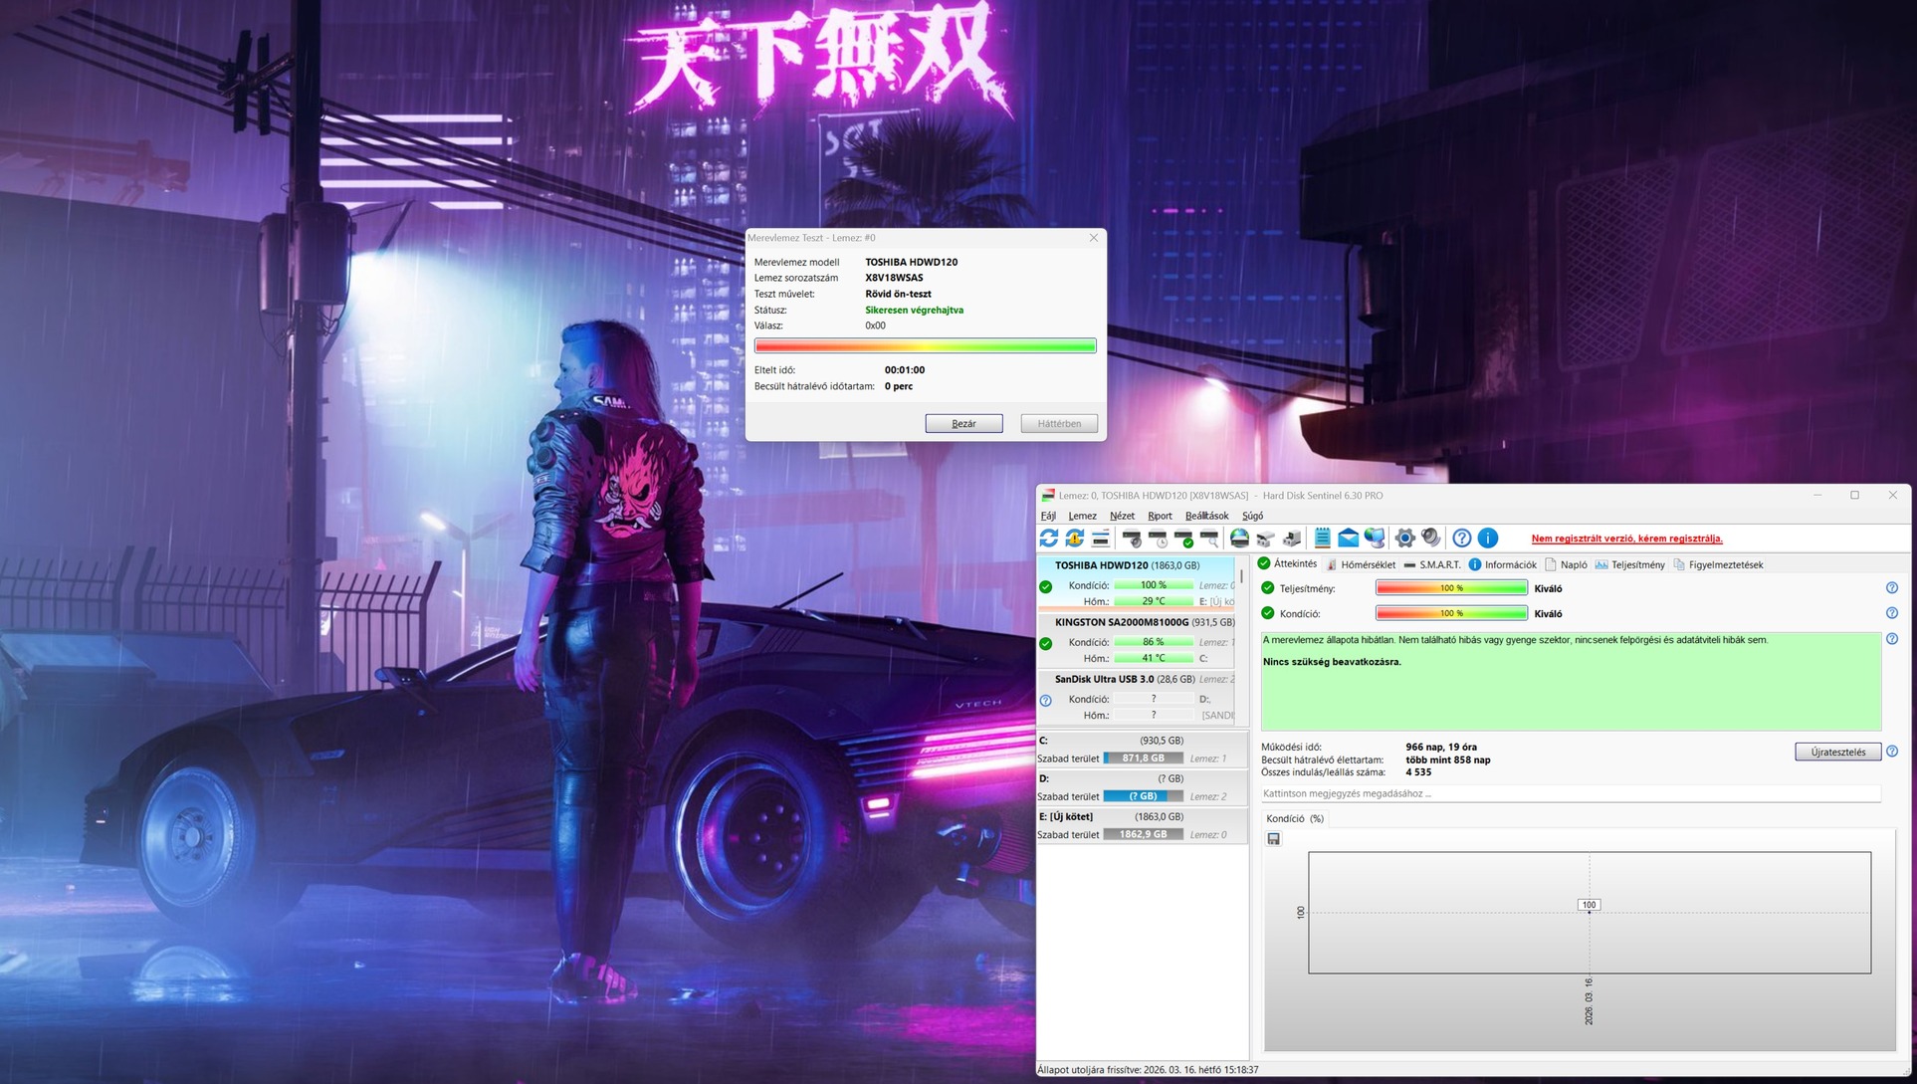This screenshot has height=1084, width=1917.
Task: Click the blue info circle toolbar icon
Action: coord(1488,539)
